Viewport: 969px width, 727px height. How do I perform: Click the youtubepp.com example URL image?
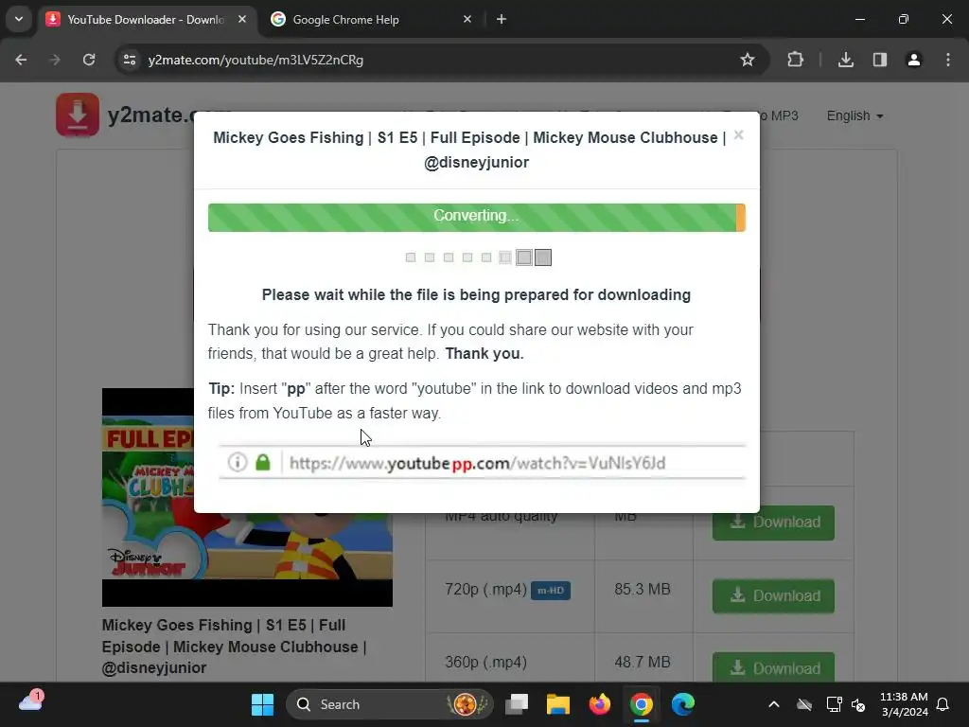pos(482,462)
